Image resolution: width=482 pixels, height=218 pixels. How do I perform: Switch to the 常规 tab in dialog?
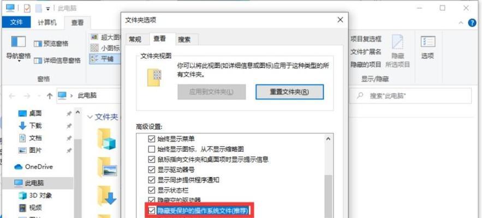click(x=135, y=40)
